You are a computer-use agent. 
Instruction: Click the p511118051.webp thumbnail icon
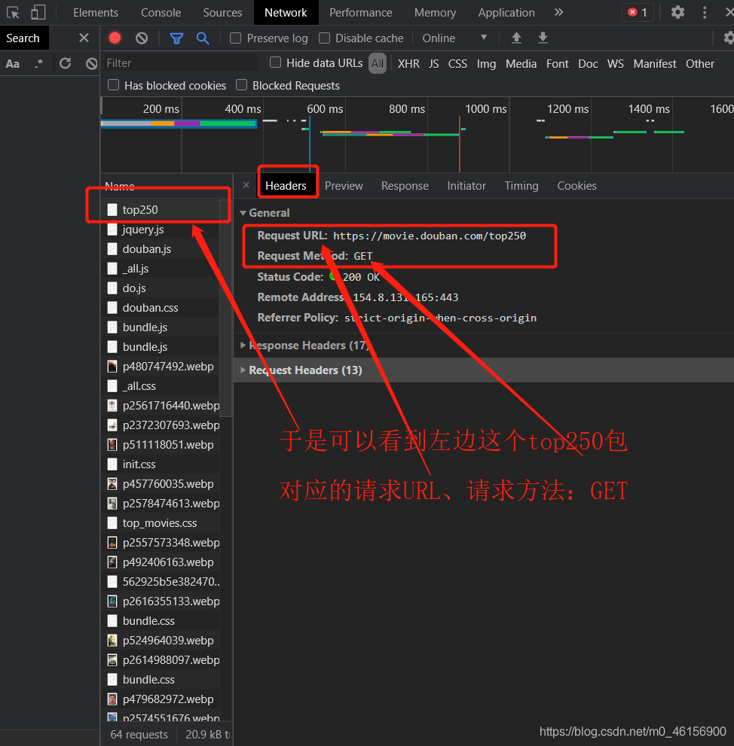112,444
